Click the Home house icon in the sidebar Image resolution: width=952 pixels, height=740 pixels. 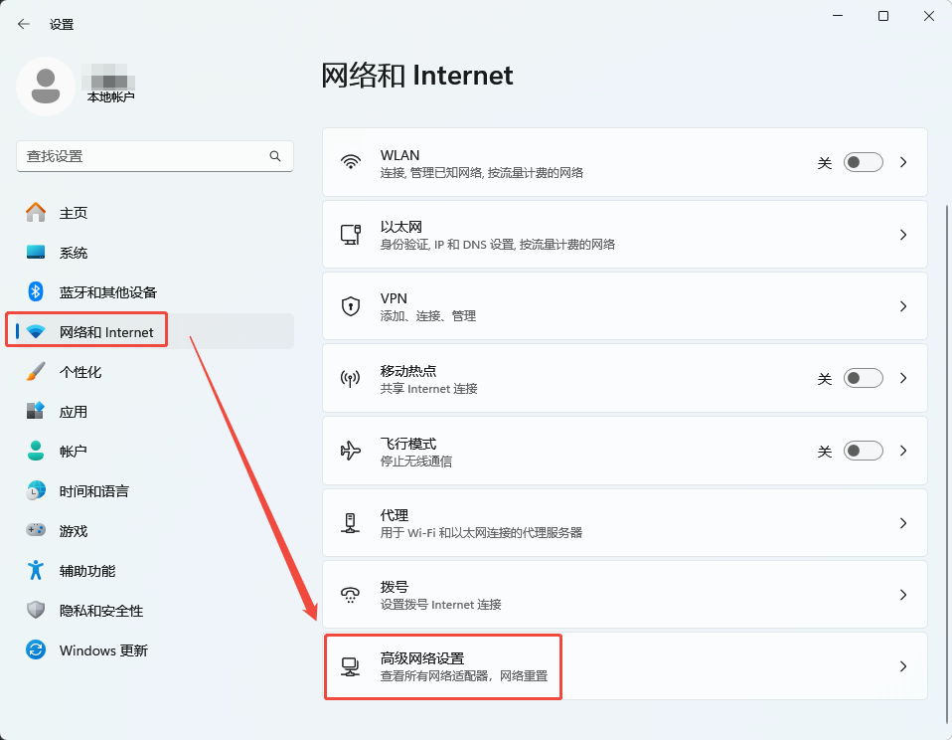coord(36,212)
